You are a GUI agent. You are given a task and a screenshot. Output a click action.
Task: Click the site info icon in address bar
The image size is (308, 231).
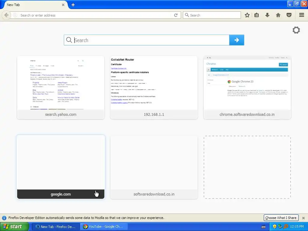(15, 15)
